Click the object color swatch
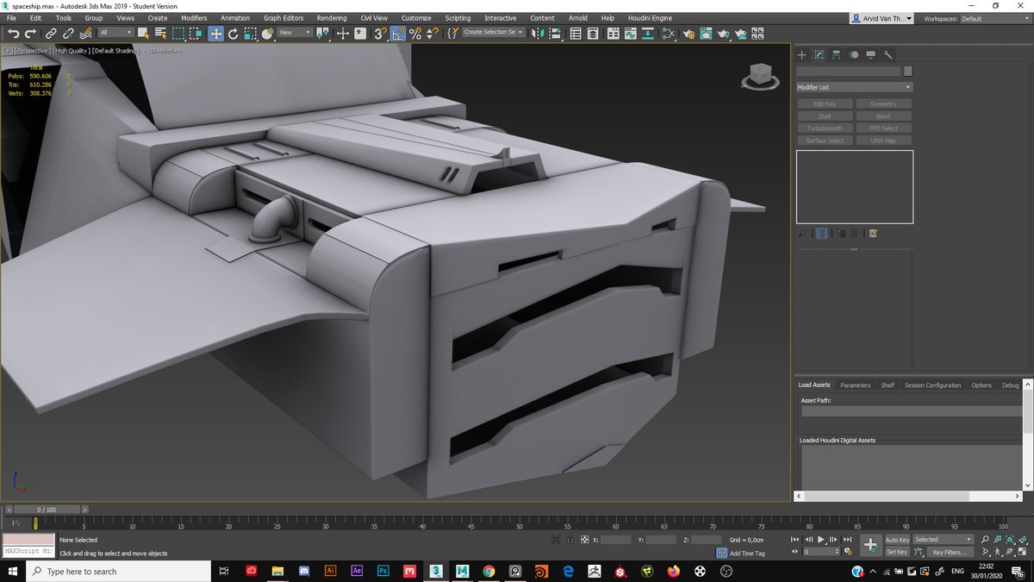 click(x=908, y=71)
